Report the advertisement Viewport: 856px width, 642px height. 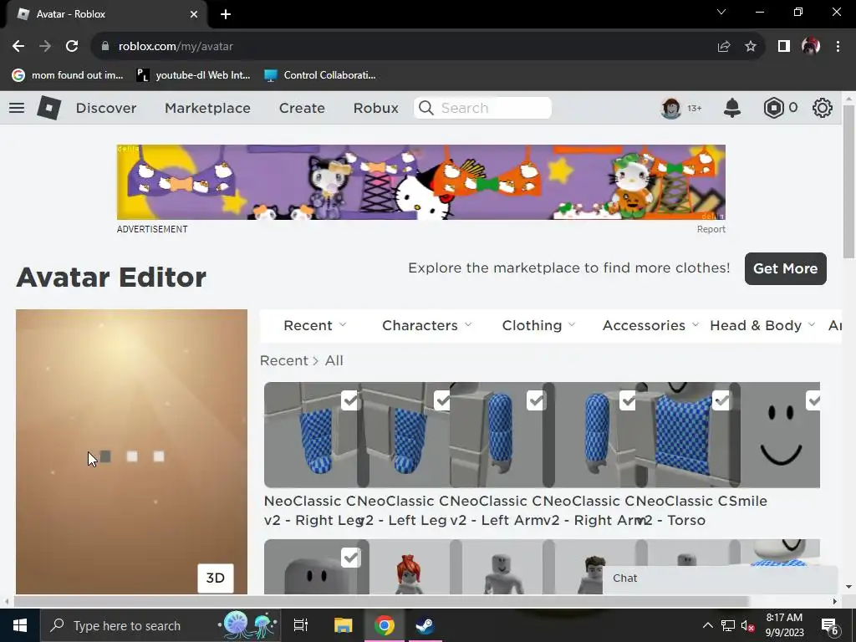711,229
